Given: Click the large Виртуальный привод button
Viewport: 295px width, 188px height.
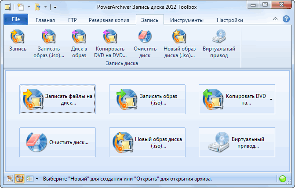Looking at the screenshot, I should (237, 142).
